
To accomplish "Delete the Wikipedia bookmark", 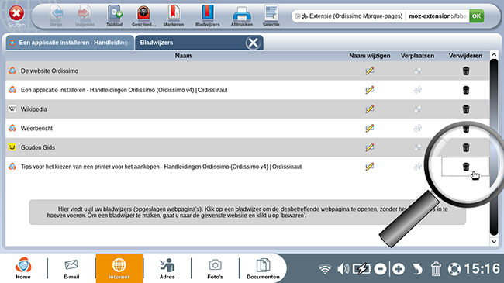I will (466, 109).
